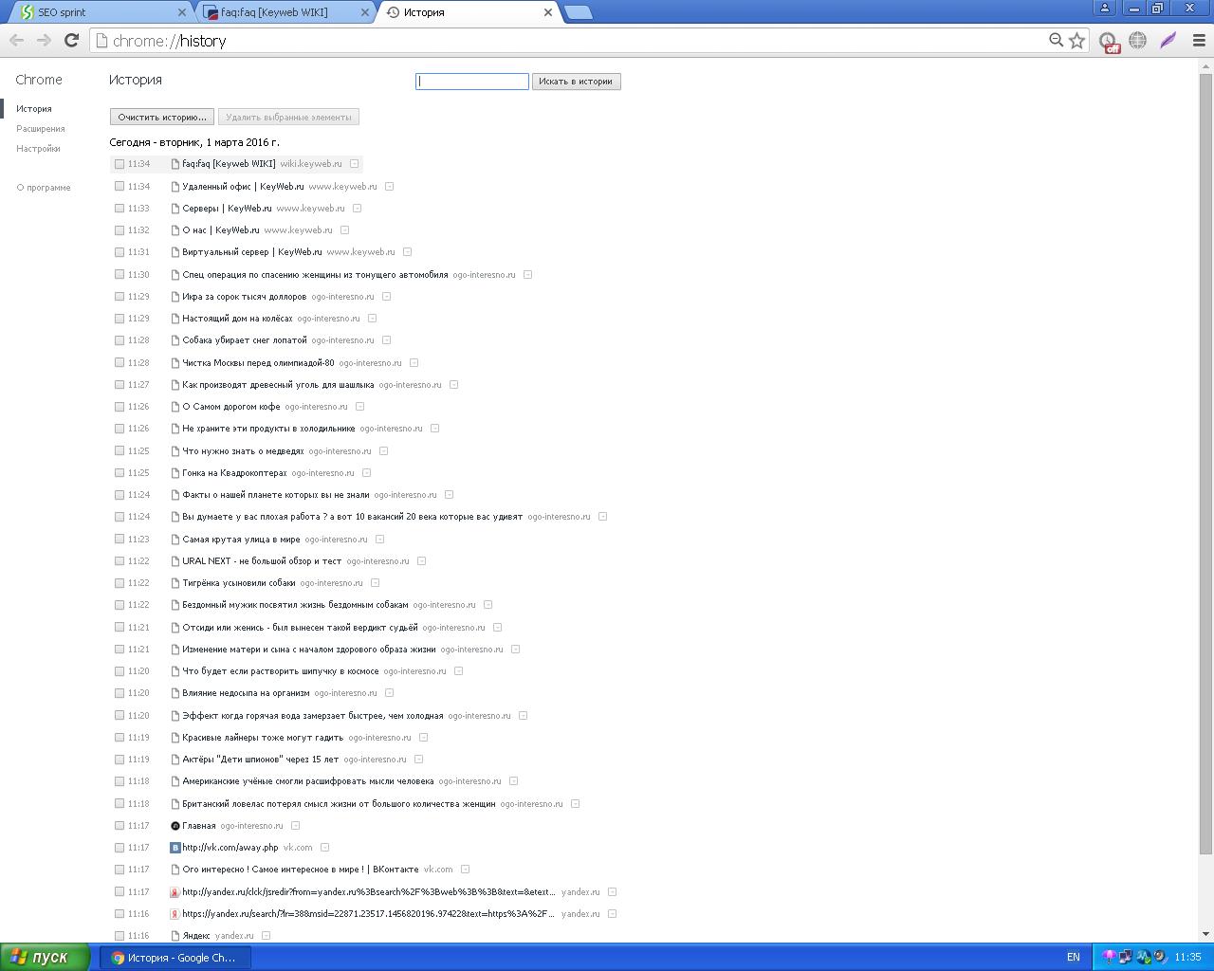The width and height of the screenshot is (1214, 971).
Task: Click the browser forward arrow
Action: coord(44,40)
